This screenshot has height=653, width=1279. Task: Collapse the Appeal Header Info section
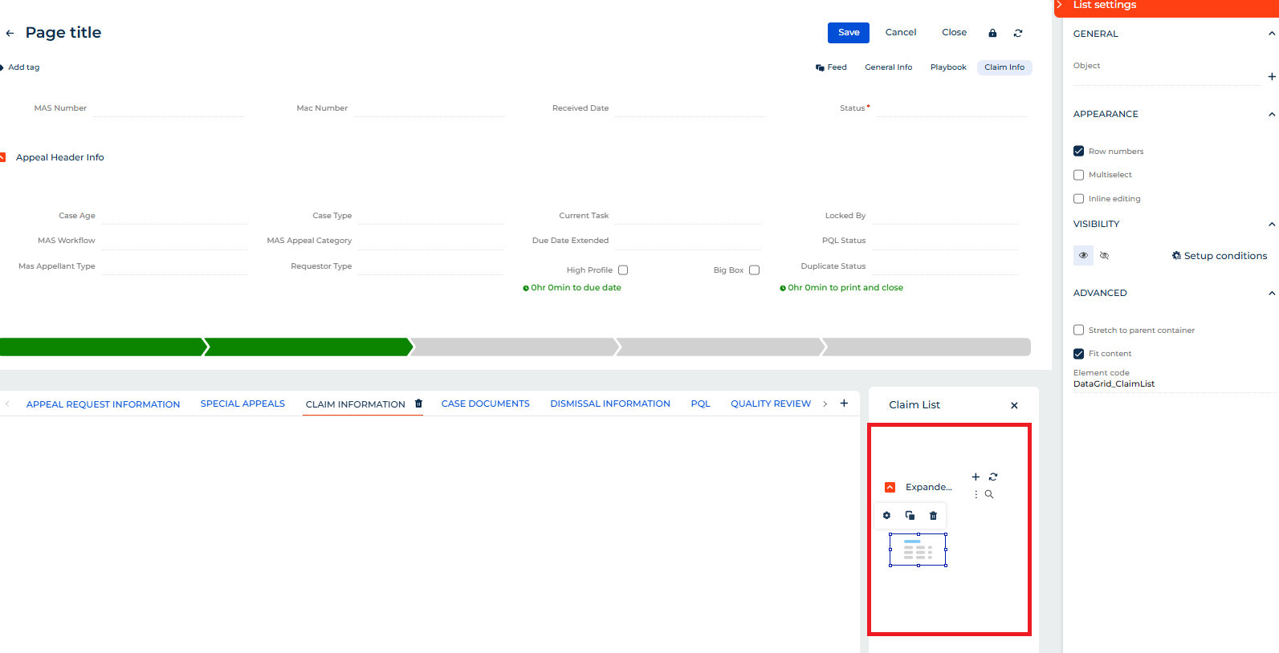(x=2, y=157)
